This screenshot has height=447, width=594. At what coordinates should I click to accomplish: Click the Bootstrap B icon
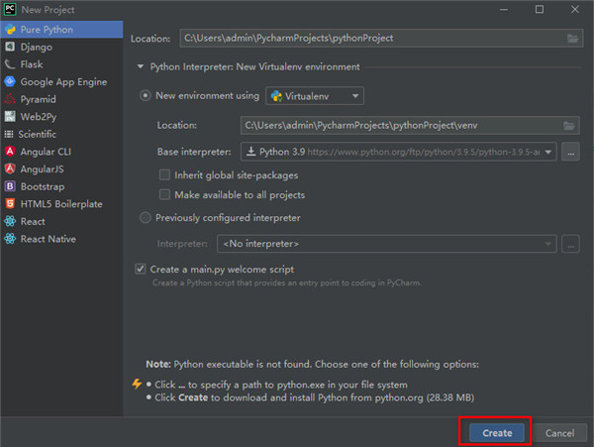pyautogui.click(x=10, y=186)
